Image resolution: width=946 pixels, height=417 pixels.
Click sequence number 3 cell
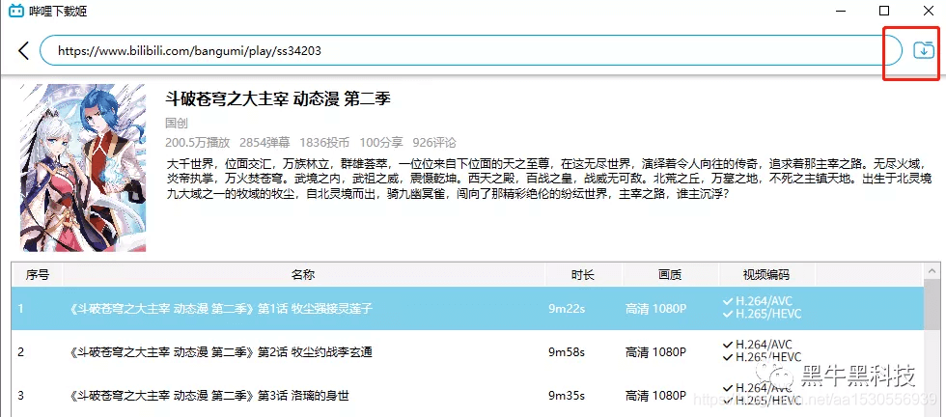tap(20, 396)
